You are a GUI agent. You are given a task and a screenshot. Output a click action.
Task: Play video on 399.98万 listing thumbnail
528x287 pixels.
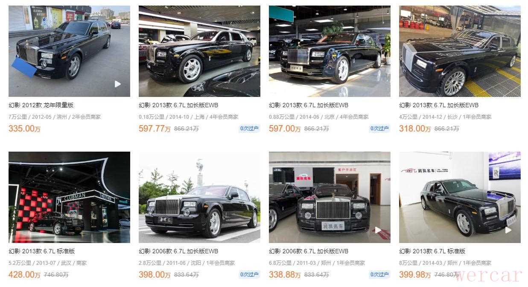[x=508, y=230]
